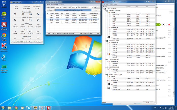Select the Skype desktop shortcut
The height and width of the screenshot is (110, 177).
pyautogui.click(x=4, y=57)
